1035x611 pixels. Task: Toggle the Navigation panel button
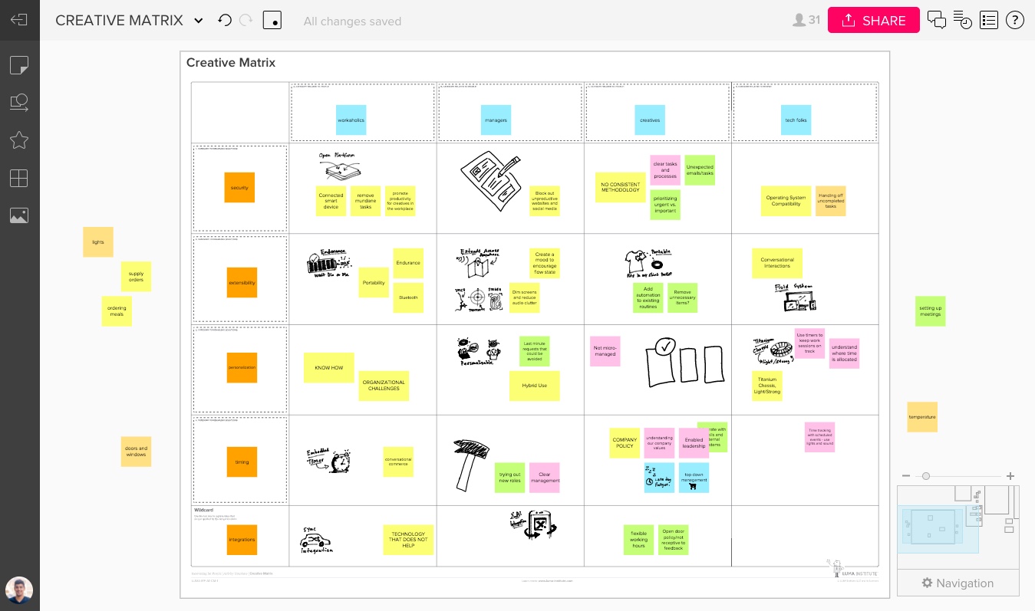958,583
